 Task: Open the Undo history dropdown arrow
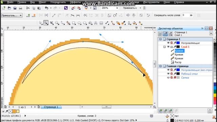51,8
